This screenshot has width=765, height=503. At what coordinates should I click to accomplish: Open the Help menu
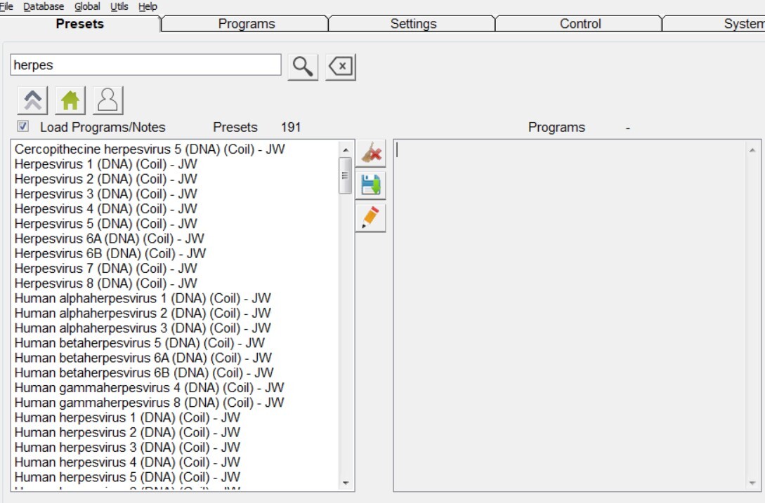click(x=148, y=6)
